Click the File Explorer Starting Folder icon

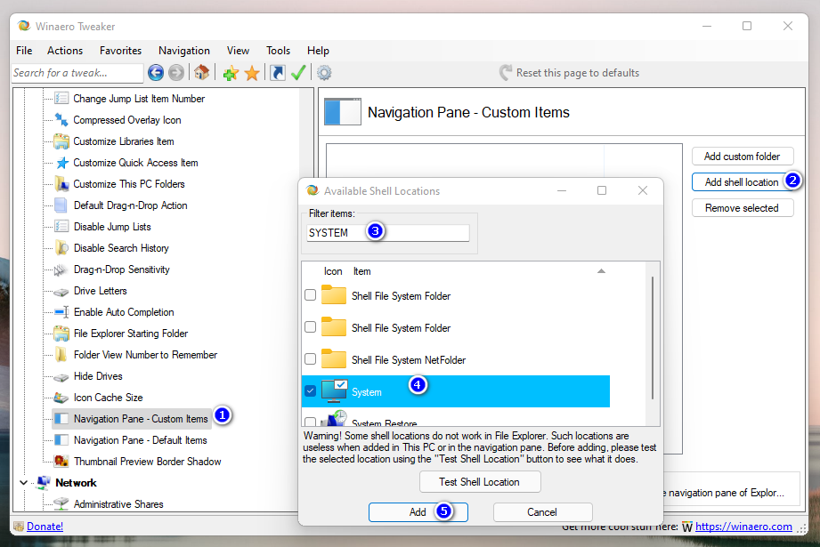click(x=61, y=334)
